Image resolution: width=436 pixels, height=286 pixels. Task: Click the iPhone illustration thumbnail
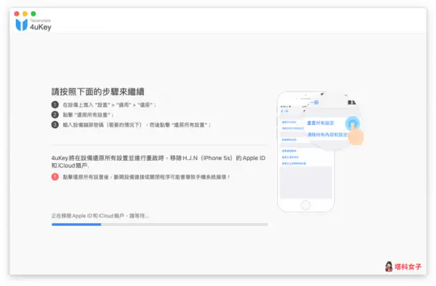[320, 152]
